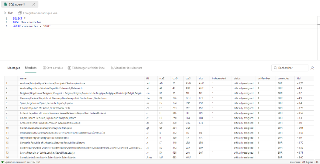
Task: Select the Greece row name cell
Action: [82, 123]
